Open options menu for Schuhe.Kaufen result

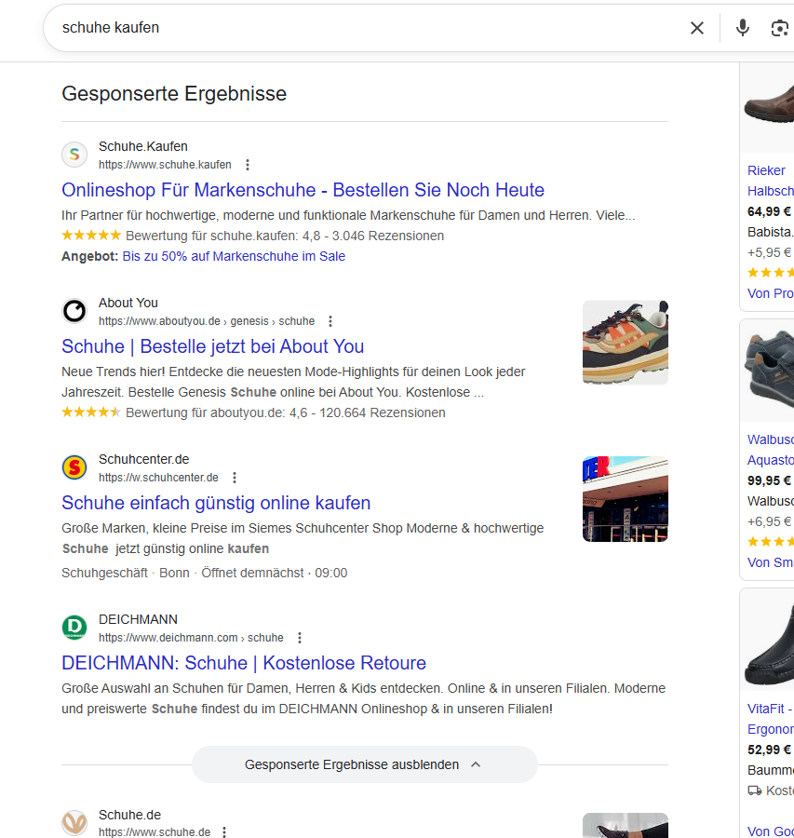click(x=247, y=164)
